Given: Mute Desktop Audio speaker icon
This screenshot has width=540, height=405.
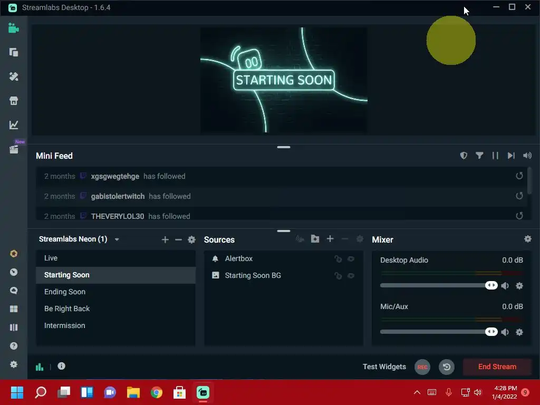Looking at the screenshot, I should tap(505, 286).
